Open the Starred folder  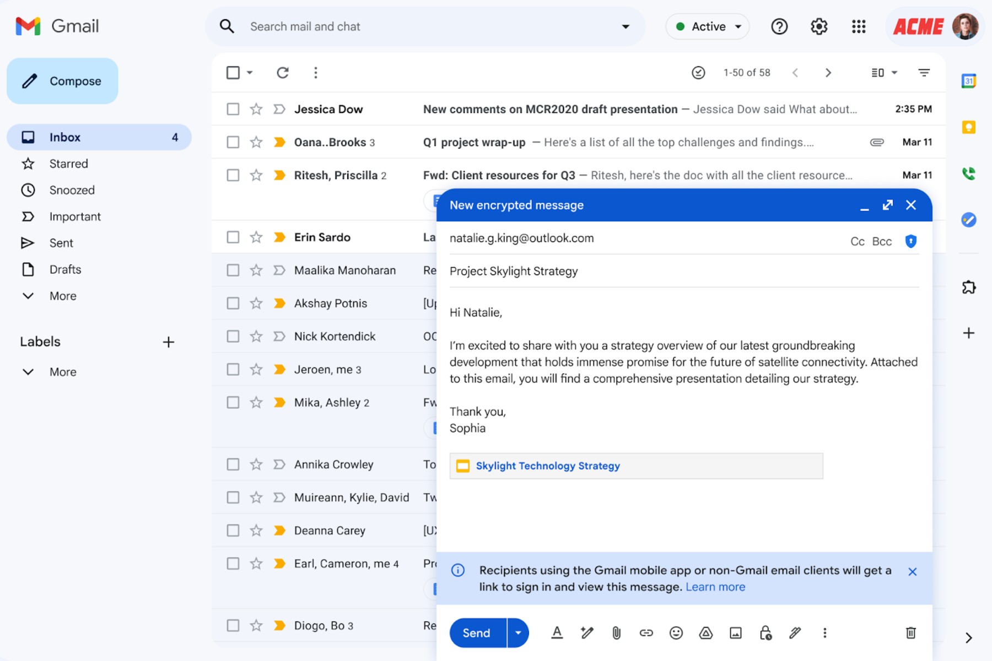[x=68, y=164]
